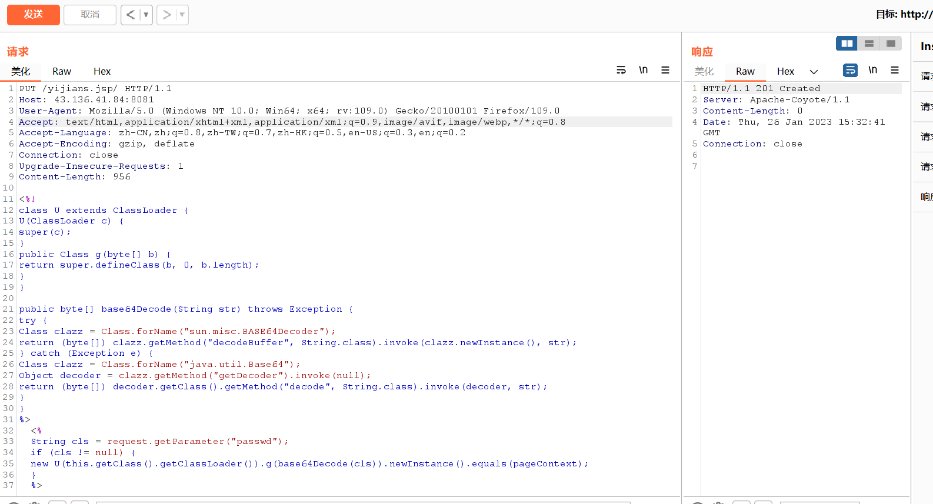Click response 'HTTP/1.1 201 Created' status line
The image size is (933, 504).
click(x=762, y=89)
